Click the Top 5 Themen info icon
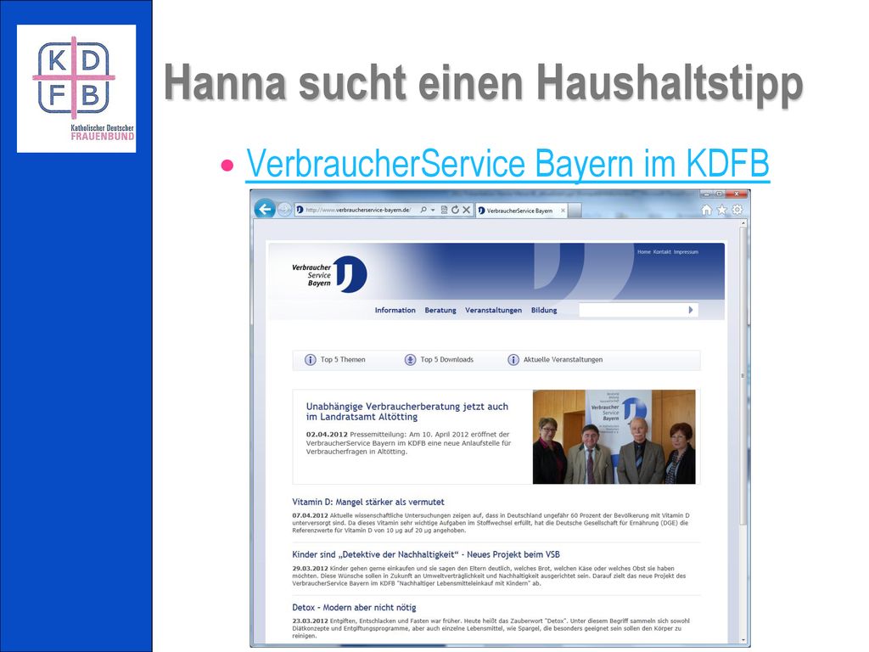Image resolution: width=869 pixels, height=652 pixels. coord(311,360)
